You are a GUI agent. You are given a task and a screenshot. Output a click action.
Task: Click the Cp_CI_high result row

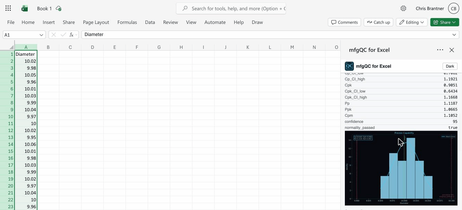401,79
